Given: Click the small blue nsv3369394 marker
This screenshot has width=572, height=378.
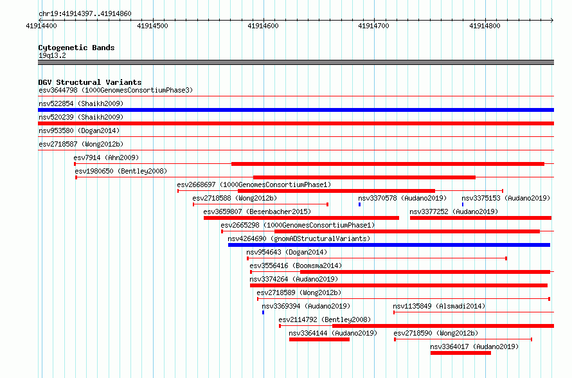Looking at the screenshot, I should (x=263, y=312).
